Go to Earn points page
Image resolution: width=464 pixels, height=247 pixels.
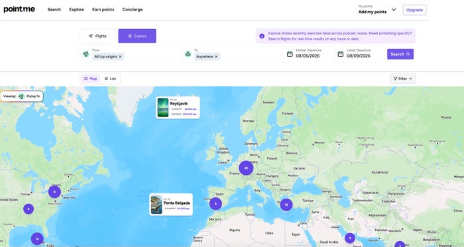coord(103,9)
